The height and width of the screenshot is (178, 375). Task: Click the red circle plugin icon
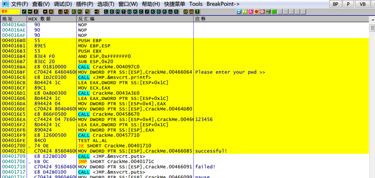256,11
